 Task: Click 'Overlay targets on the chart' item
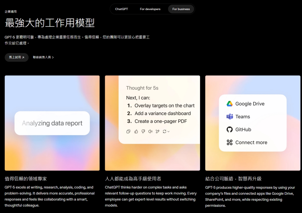pyautogui.click(x=161, y=105)
